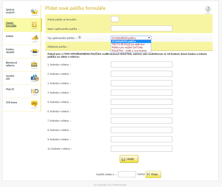The height and width of the screenshot is (187, 222).
Task: Select the Rotátor obrázků picture icon
Action: point(35,51)
